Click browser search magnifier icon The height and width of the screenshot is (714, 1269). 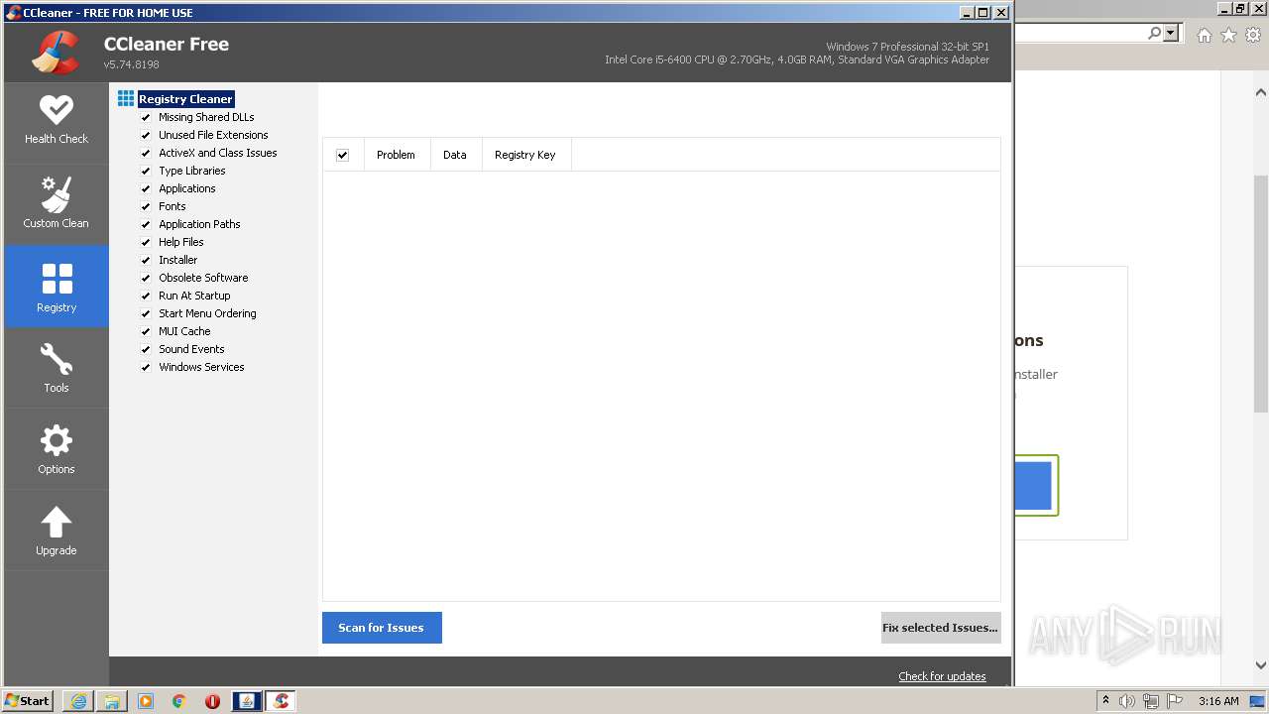point(1154,34)
